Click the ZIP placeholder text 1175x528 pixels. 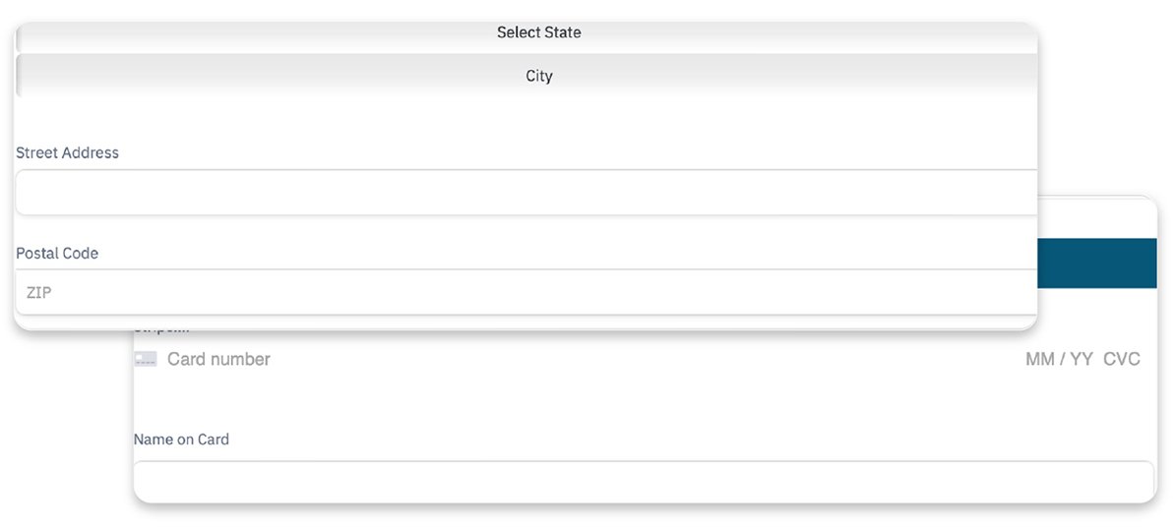tap(38, 292)
